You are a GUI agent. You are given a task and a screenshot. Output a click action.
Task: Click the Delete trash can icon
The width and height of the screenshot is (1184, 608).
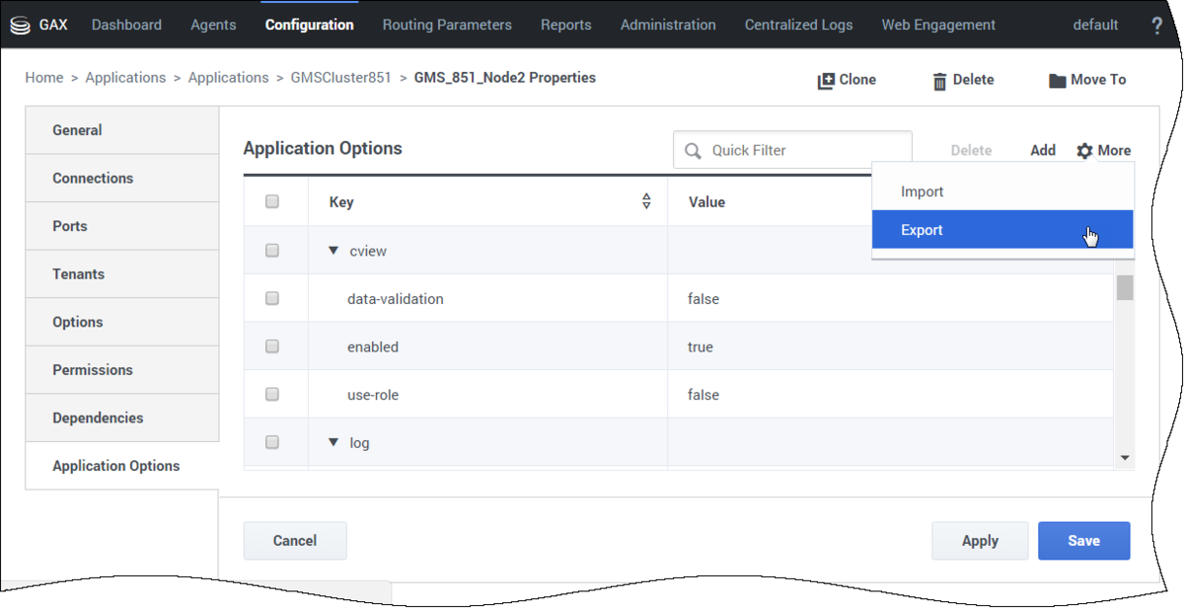[x=939, y=81]
